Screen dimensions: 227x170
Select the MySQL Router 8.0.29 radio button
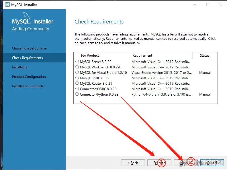(x=77, y=83)
